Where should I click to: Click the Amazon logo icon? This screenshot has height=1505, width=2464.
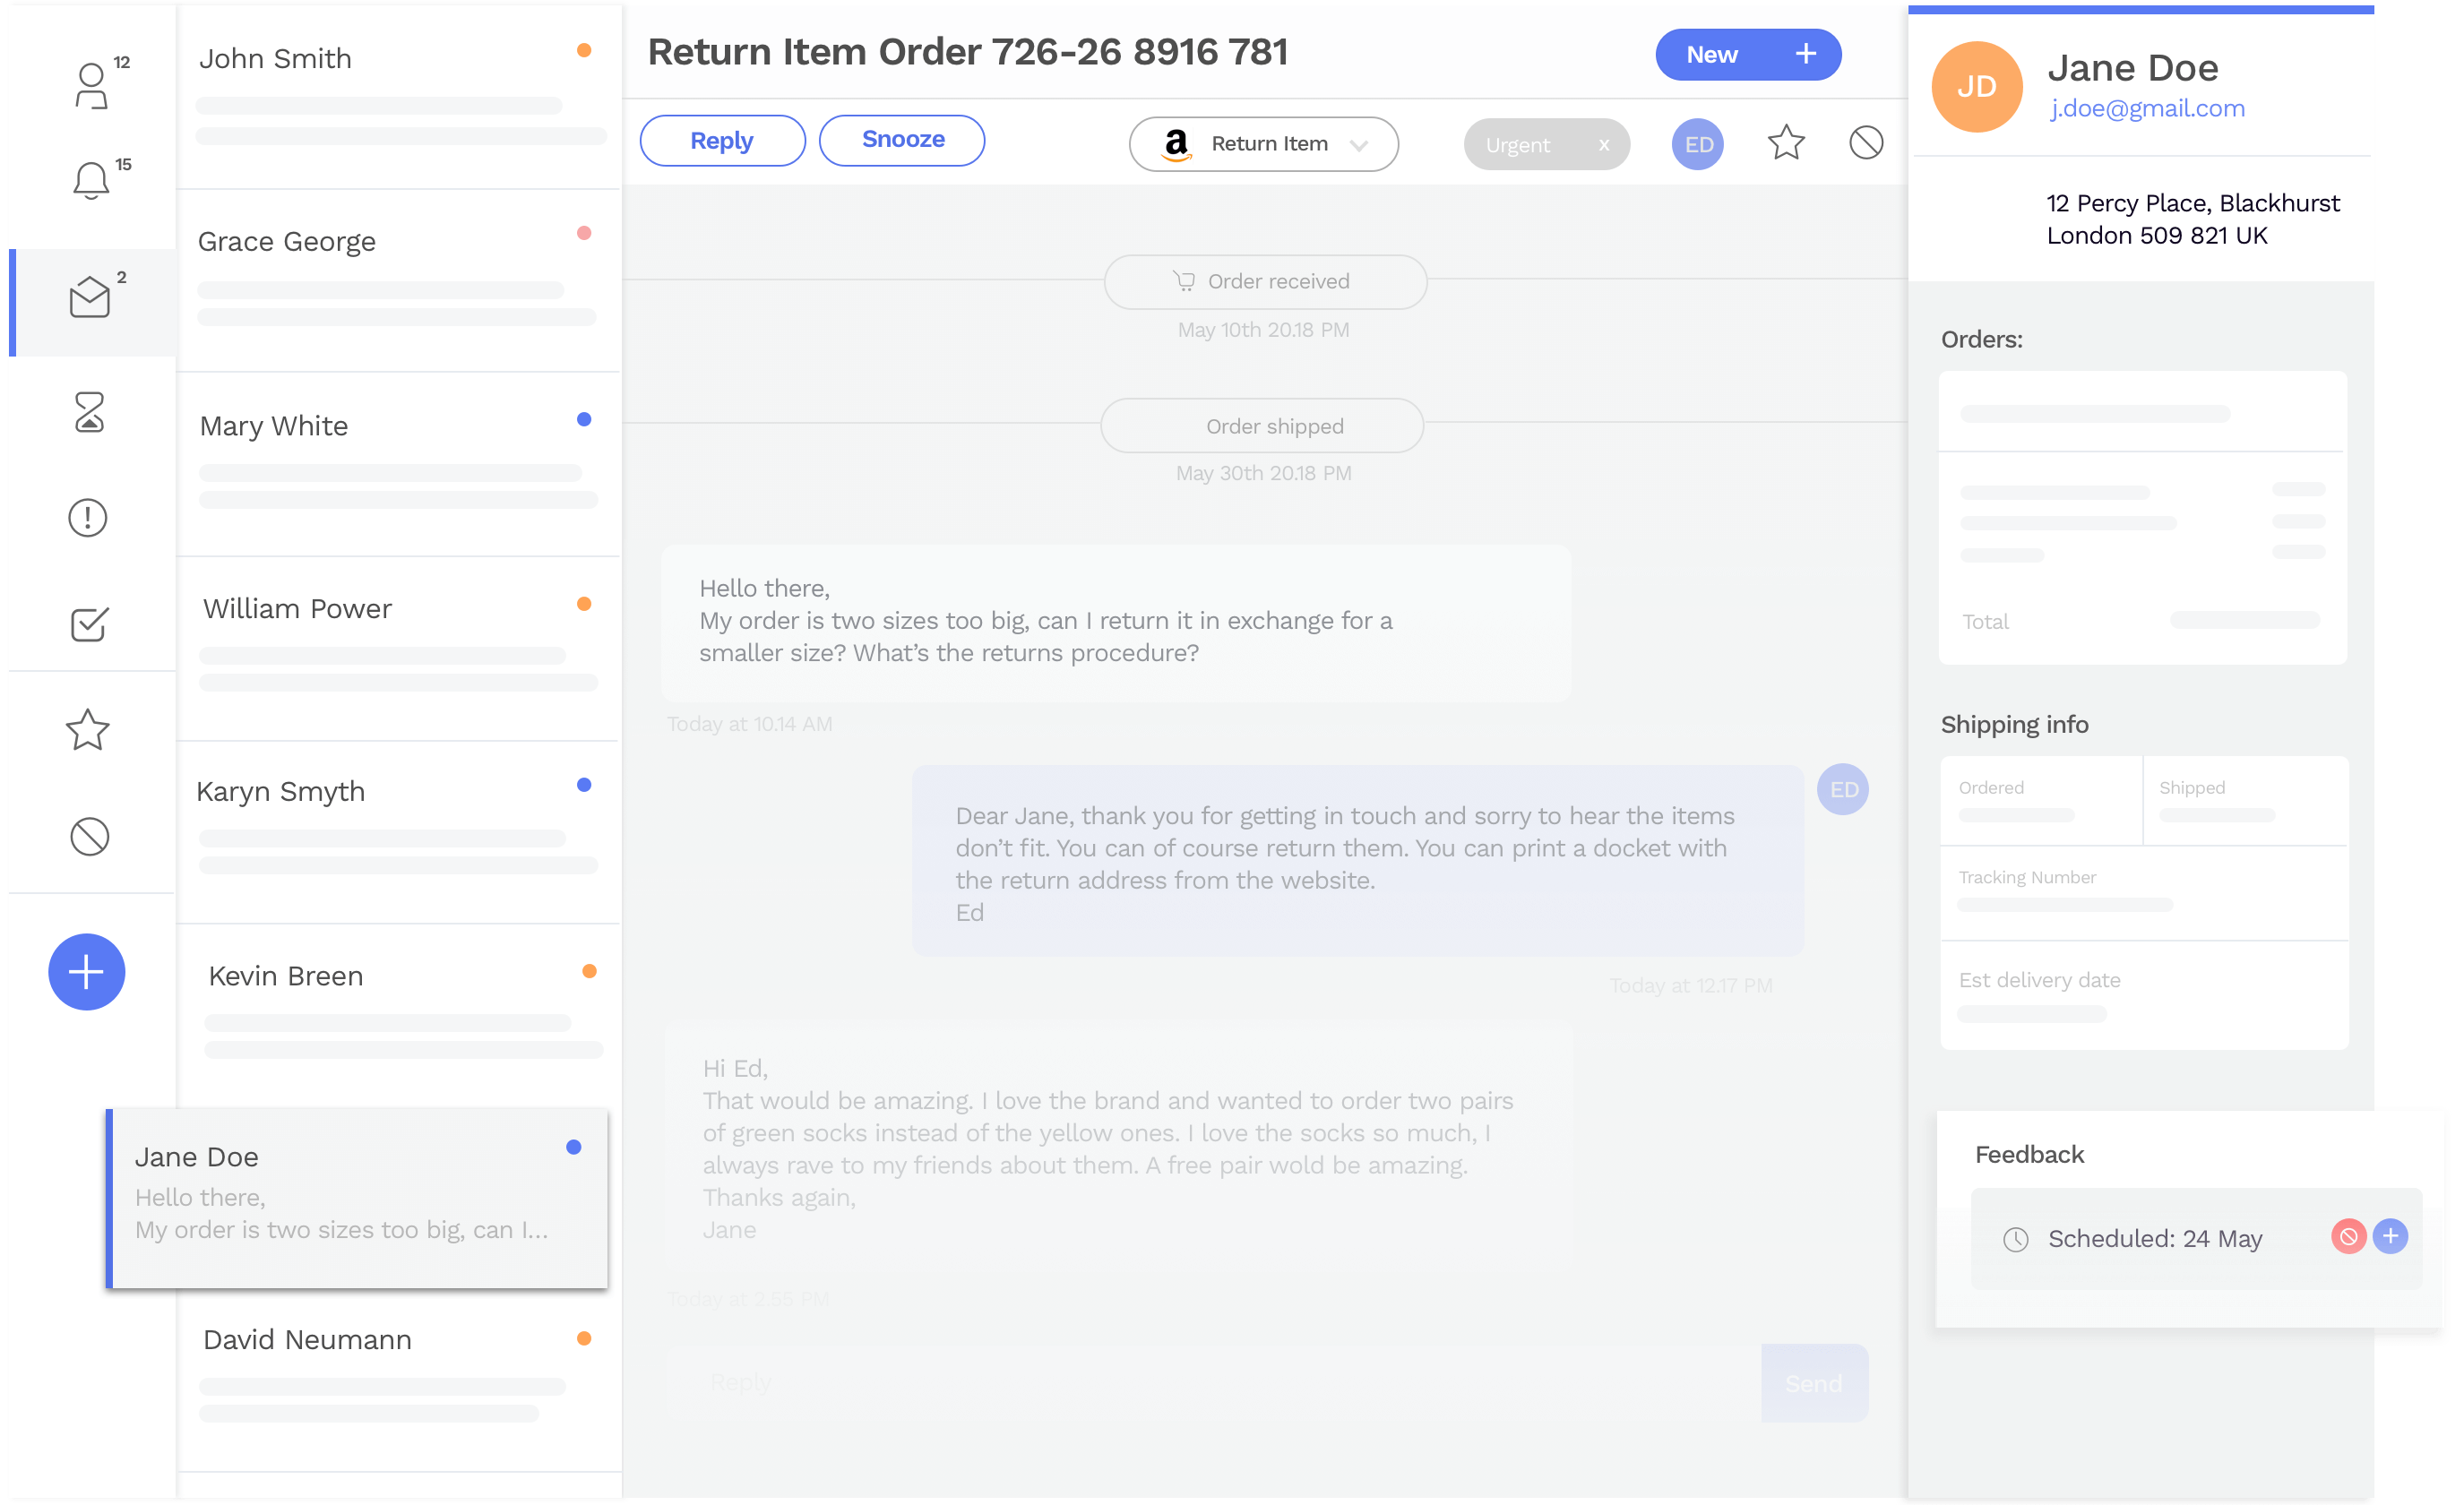(x=1177, y=144)
